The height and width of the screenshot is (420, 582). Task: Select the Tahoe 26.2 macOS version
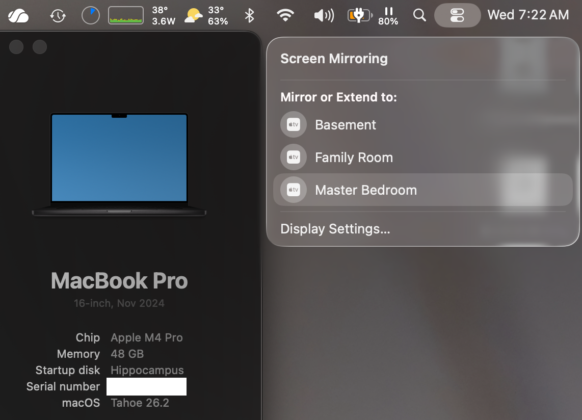tap(140, 403)
